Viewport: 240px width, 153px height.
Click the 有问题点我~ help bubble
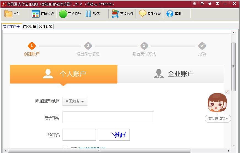(x=218, y=118)
